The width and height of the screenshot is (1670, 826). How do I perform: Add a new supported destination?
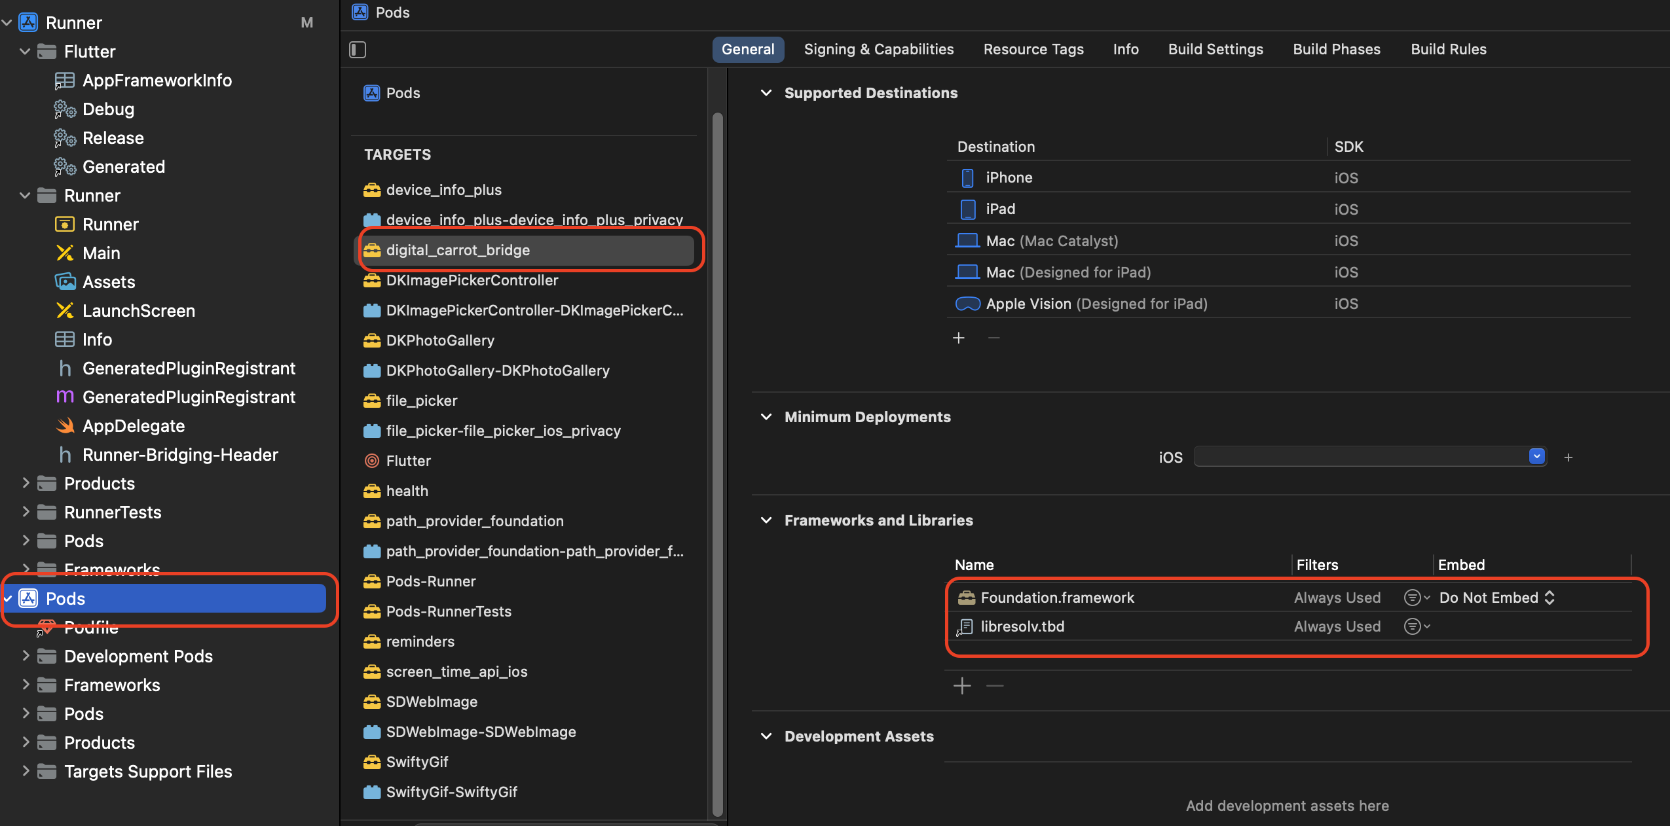click(959, 338)
